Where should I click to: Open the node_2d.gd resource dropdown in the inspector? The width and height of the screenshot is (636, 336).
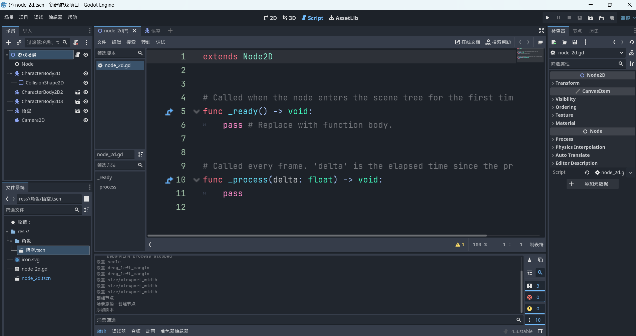(x=621, y=53)
